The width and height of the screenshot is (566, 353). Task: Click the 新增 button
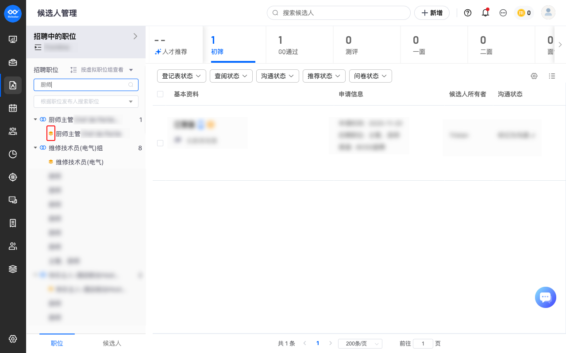tap(432, 13)
